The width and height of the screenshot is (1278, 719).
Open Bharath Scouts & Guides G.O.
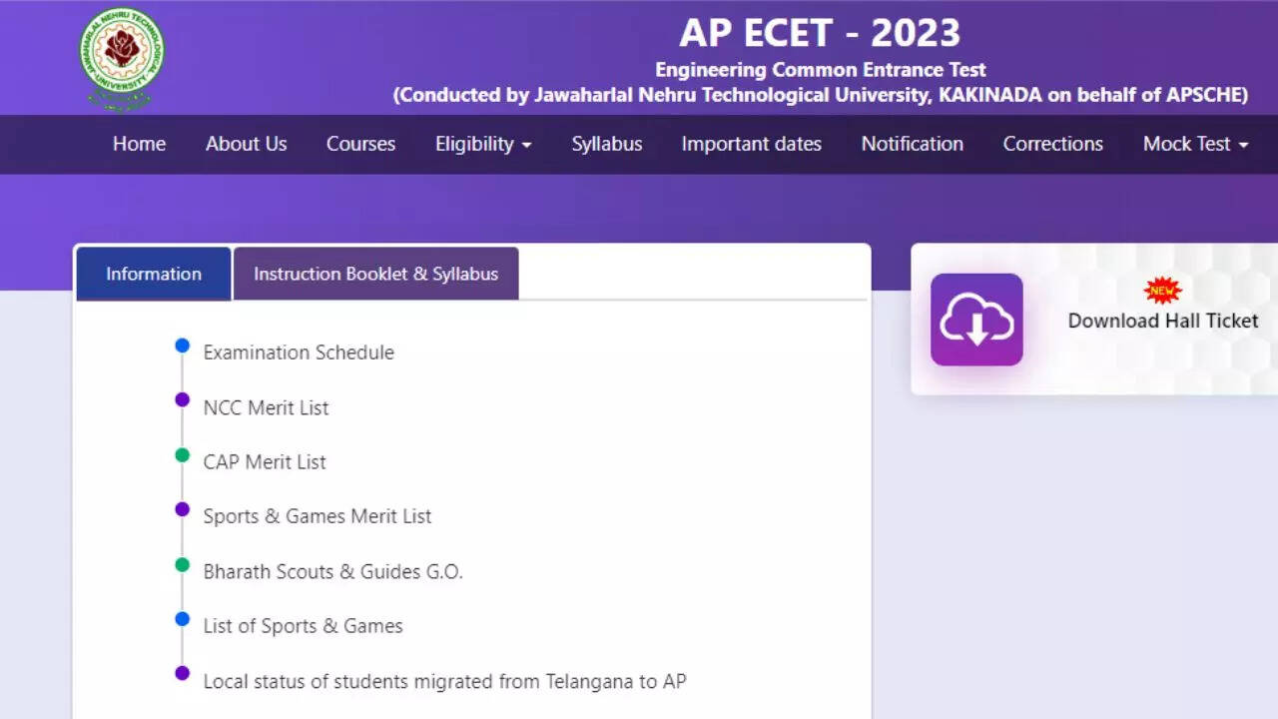click(x=332, y=572)
